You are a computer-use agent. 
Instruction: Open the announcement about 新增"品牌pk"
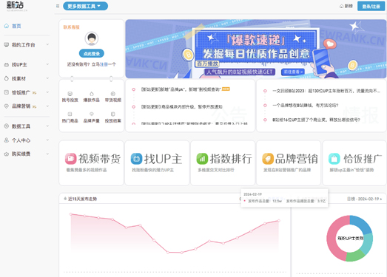coord(181,89)
